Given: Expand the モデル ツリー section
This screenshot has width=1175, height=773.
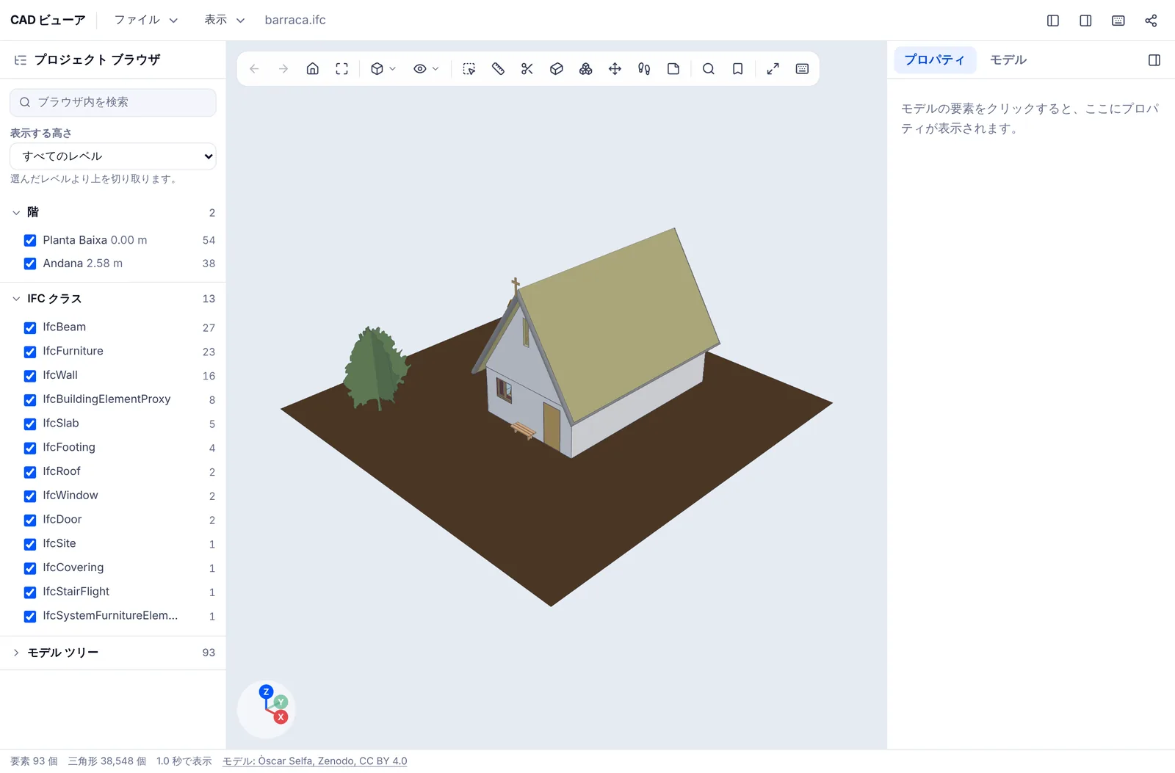Looking at the screenshot, I should 16,653.
